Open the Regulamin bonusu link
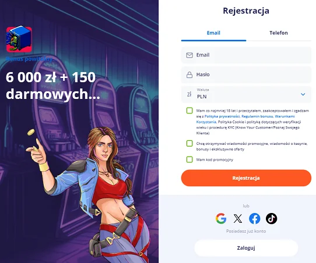The width and height of the screenshot is (316, 263). coord(257,116)
